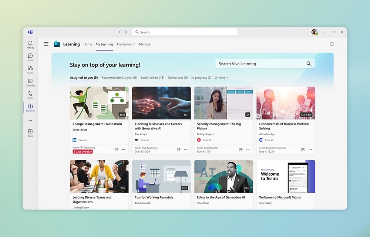
Task: Open Chat from the left sidebar
Action: [30, 57]
